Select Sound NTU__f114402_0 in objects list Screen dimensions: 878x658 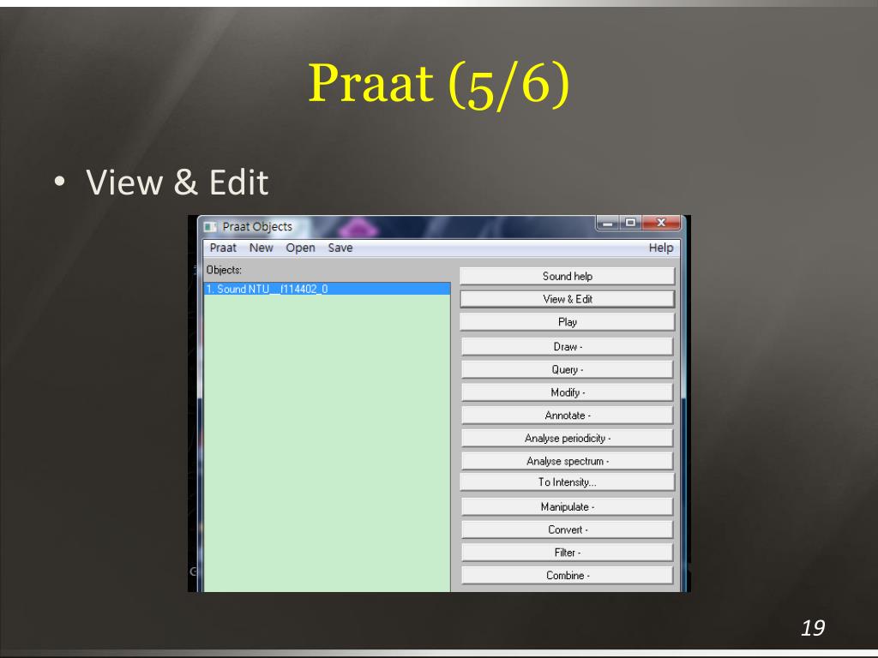[327, 289]
